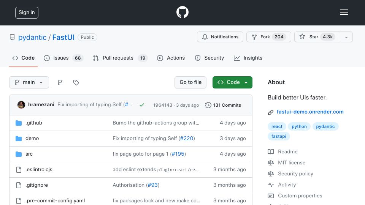Open the .pre-commit-config.yaml file
Image resolution: width=365 pixels, height=205 pixels.
pos(55,200)
